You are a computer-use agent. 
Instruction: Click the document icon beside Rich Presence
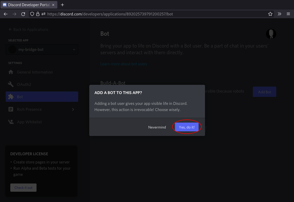11,109
